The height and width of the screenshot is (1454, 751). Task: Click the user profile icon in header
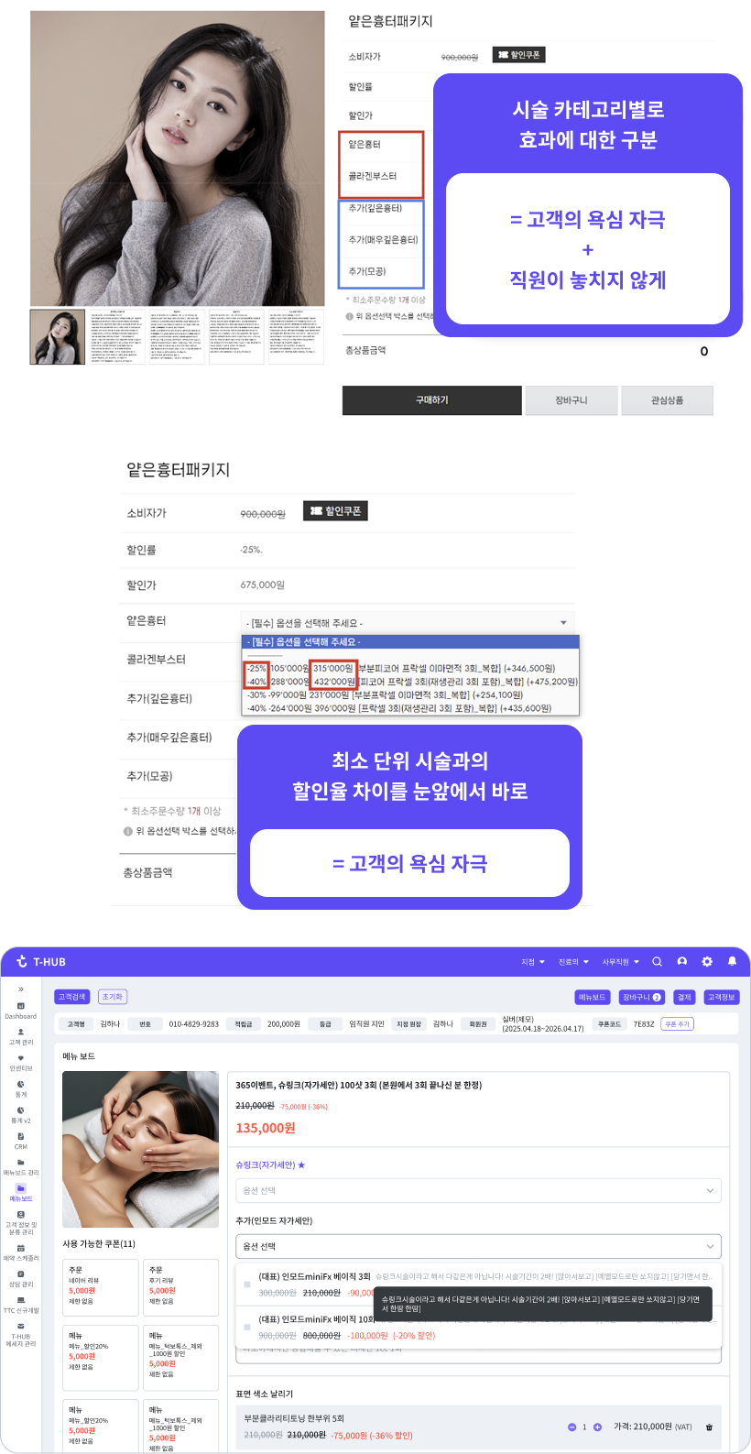tap(682, 962)
